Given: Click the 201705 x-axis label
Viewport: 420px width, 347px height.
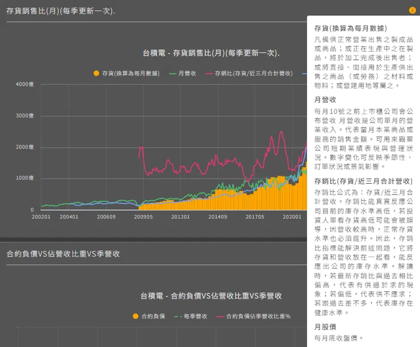Looking at the screenshot, I should click(255, 217).
